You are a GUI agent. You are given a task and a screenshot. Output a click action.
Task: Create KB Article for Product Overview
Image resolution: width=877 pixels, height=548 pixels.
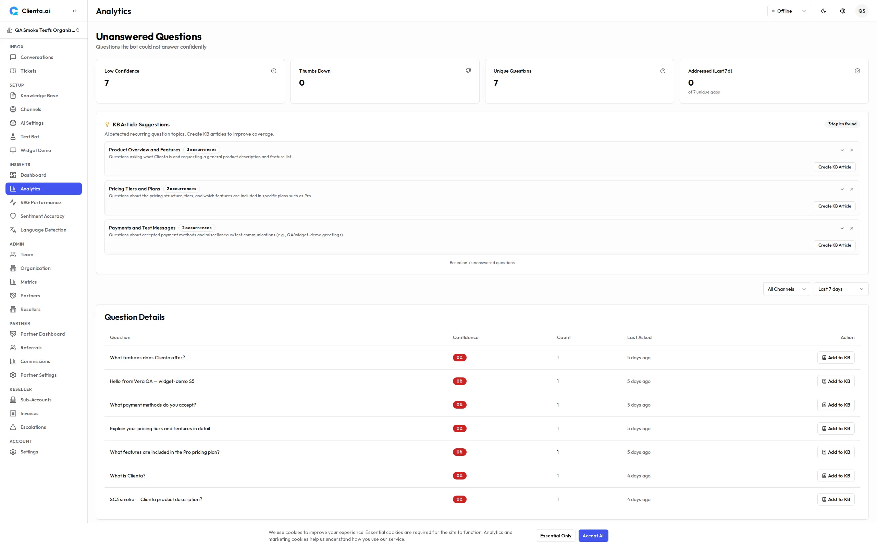tap(834, 167)
